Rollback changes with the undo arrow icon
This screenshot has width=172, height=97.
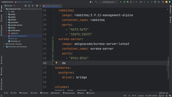pyautogui.click(x=159, y=2)
